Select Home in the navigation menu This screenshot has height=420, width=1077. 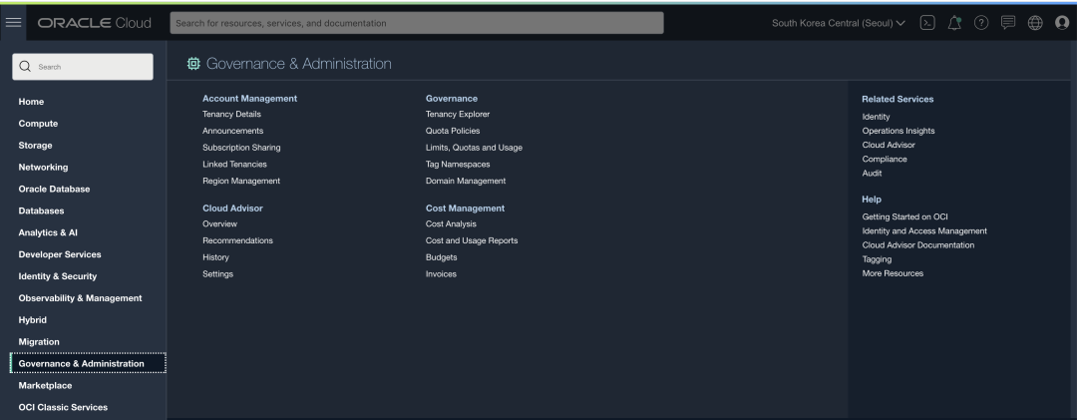pyautogui.click(x=31, y=102)
